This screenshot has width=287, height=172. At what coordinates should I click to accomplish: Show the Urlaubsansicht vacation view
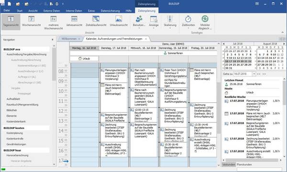(119, 21)
